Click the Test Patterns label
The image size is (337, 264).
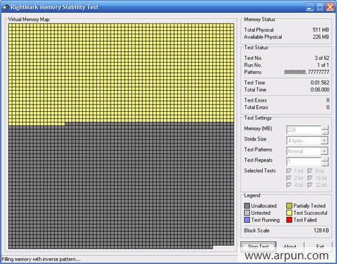(x=258, y=150)
